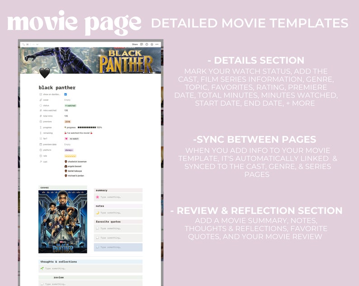Click the review callout input
The height and width of the screenshot is (286, 359).
click(x=90, y=284)
